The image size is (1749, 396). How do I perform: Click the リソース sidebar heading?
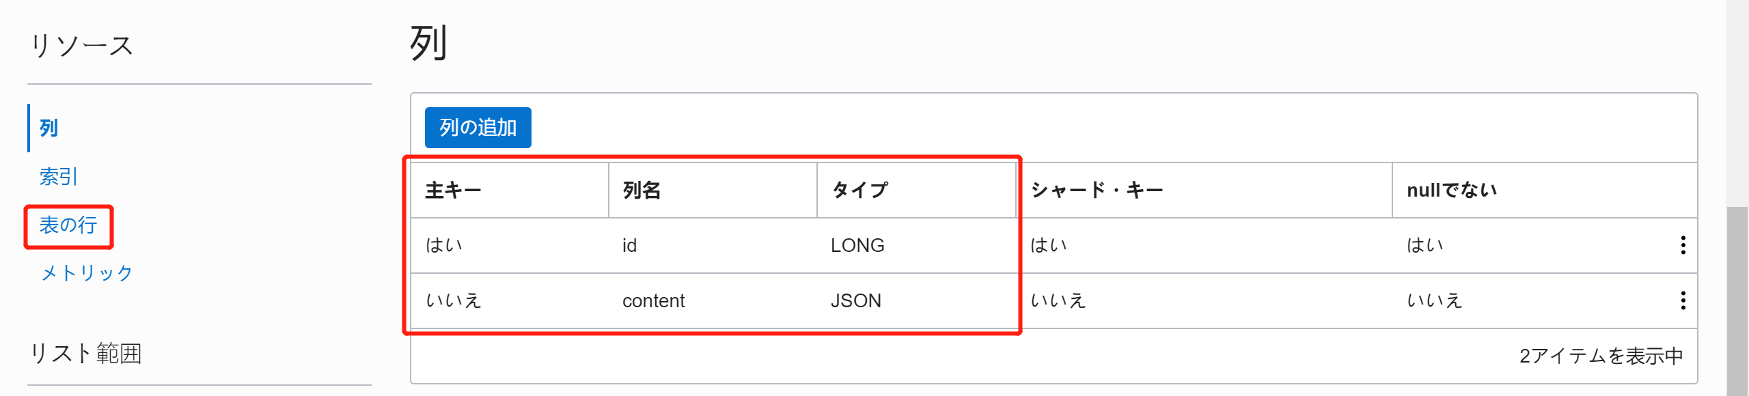click(x=82, y=46)
